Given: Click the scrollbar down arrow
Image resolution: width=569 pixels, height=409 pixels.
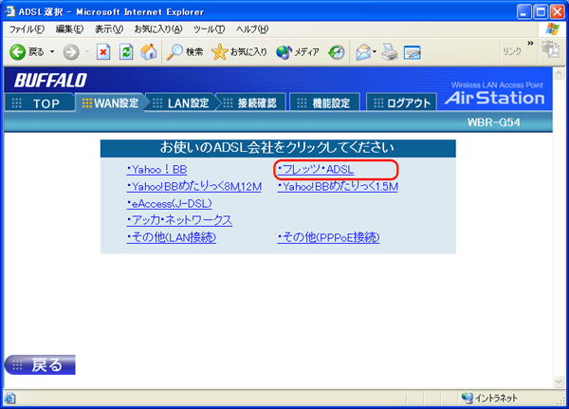Looking at the screenshot, I should pos(559,381).
